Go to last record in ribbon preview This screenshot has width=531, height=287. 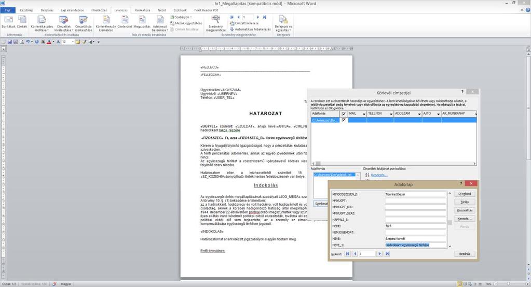265,17
